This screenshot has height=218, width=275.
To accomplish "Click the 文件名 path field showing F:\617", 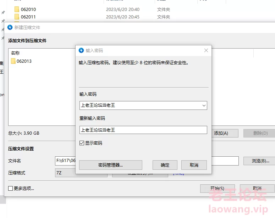I will point(65,161).
